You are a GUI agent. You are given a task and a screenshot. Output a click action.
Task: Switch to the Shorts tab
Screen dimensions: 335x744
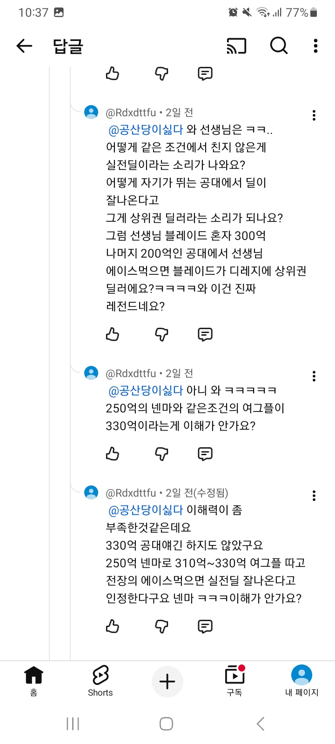click(100, 681)
